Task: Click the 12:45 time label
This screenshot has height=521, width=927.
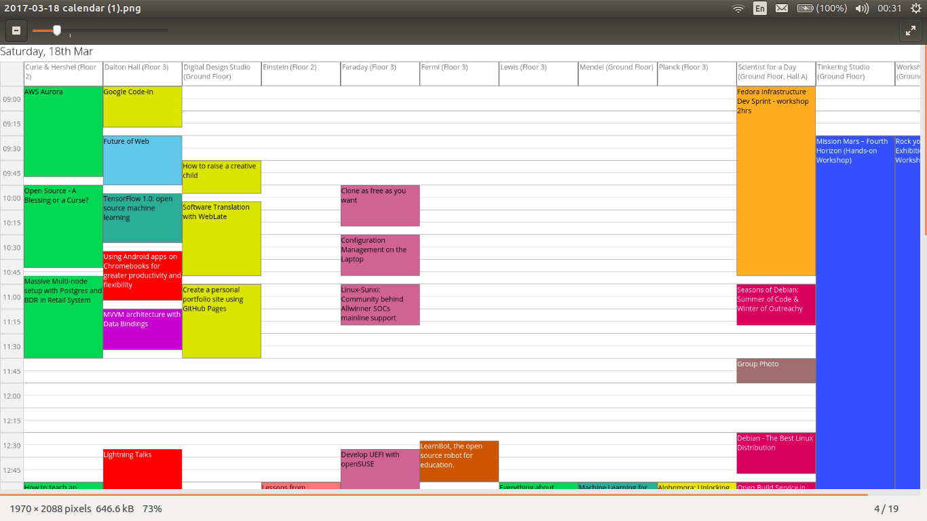Action: (x=12, y=470)
